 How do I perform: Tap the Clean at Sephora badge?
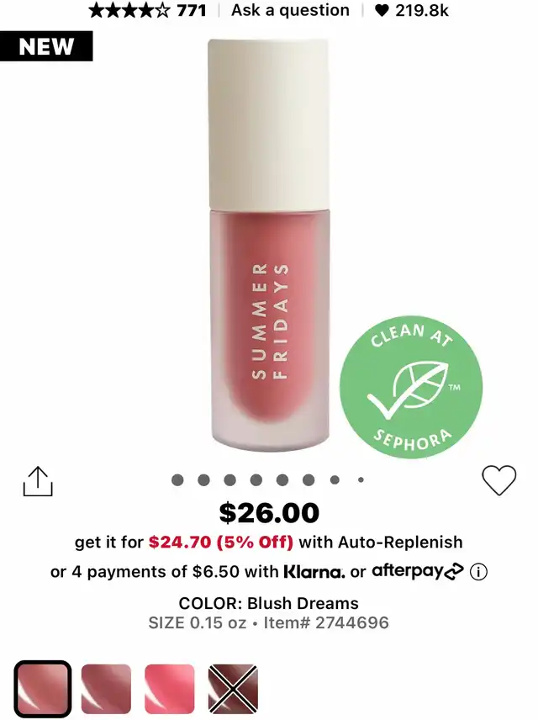click(411, 387)
